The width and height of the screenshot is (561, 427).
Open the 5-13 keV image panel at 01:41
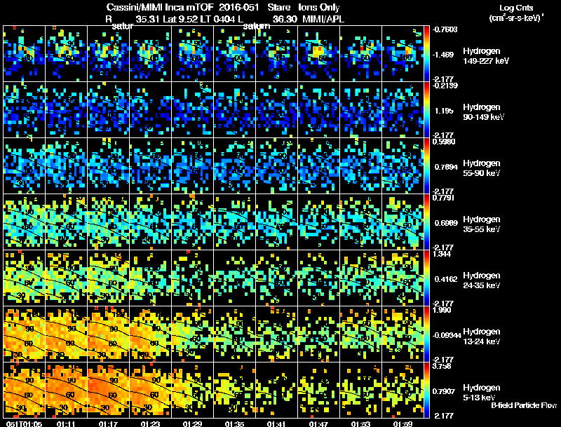277,390
